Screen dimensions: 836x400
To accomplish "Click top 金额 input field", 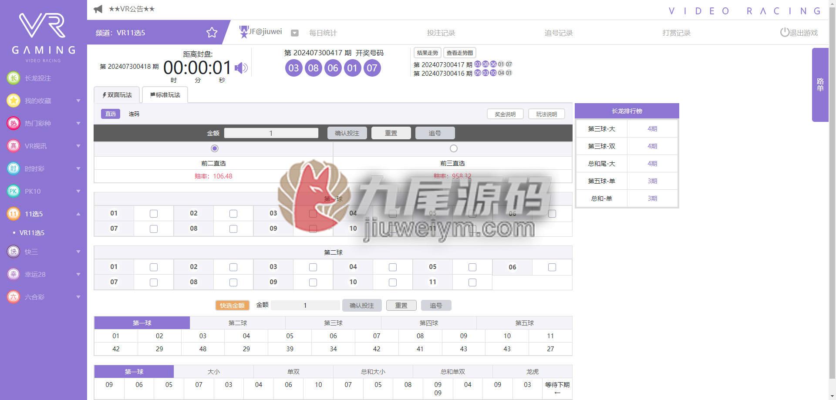I will pyautogui.click(x=271, y=133).
